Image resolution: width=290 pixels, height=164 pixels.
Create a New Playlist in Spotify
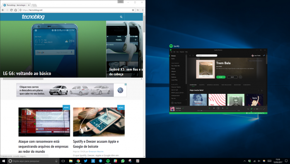click(x=176, y=103)
